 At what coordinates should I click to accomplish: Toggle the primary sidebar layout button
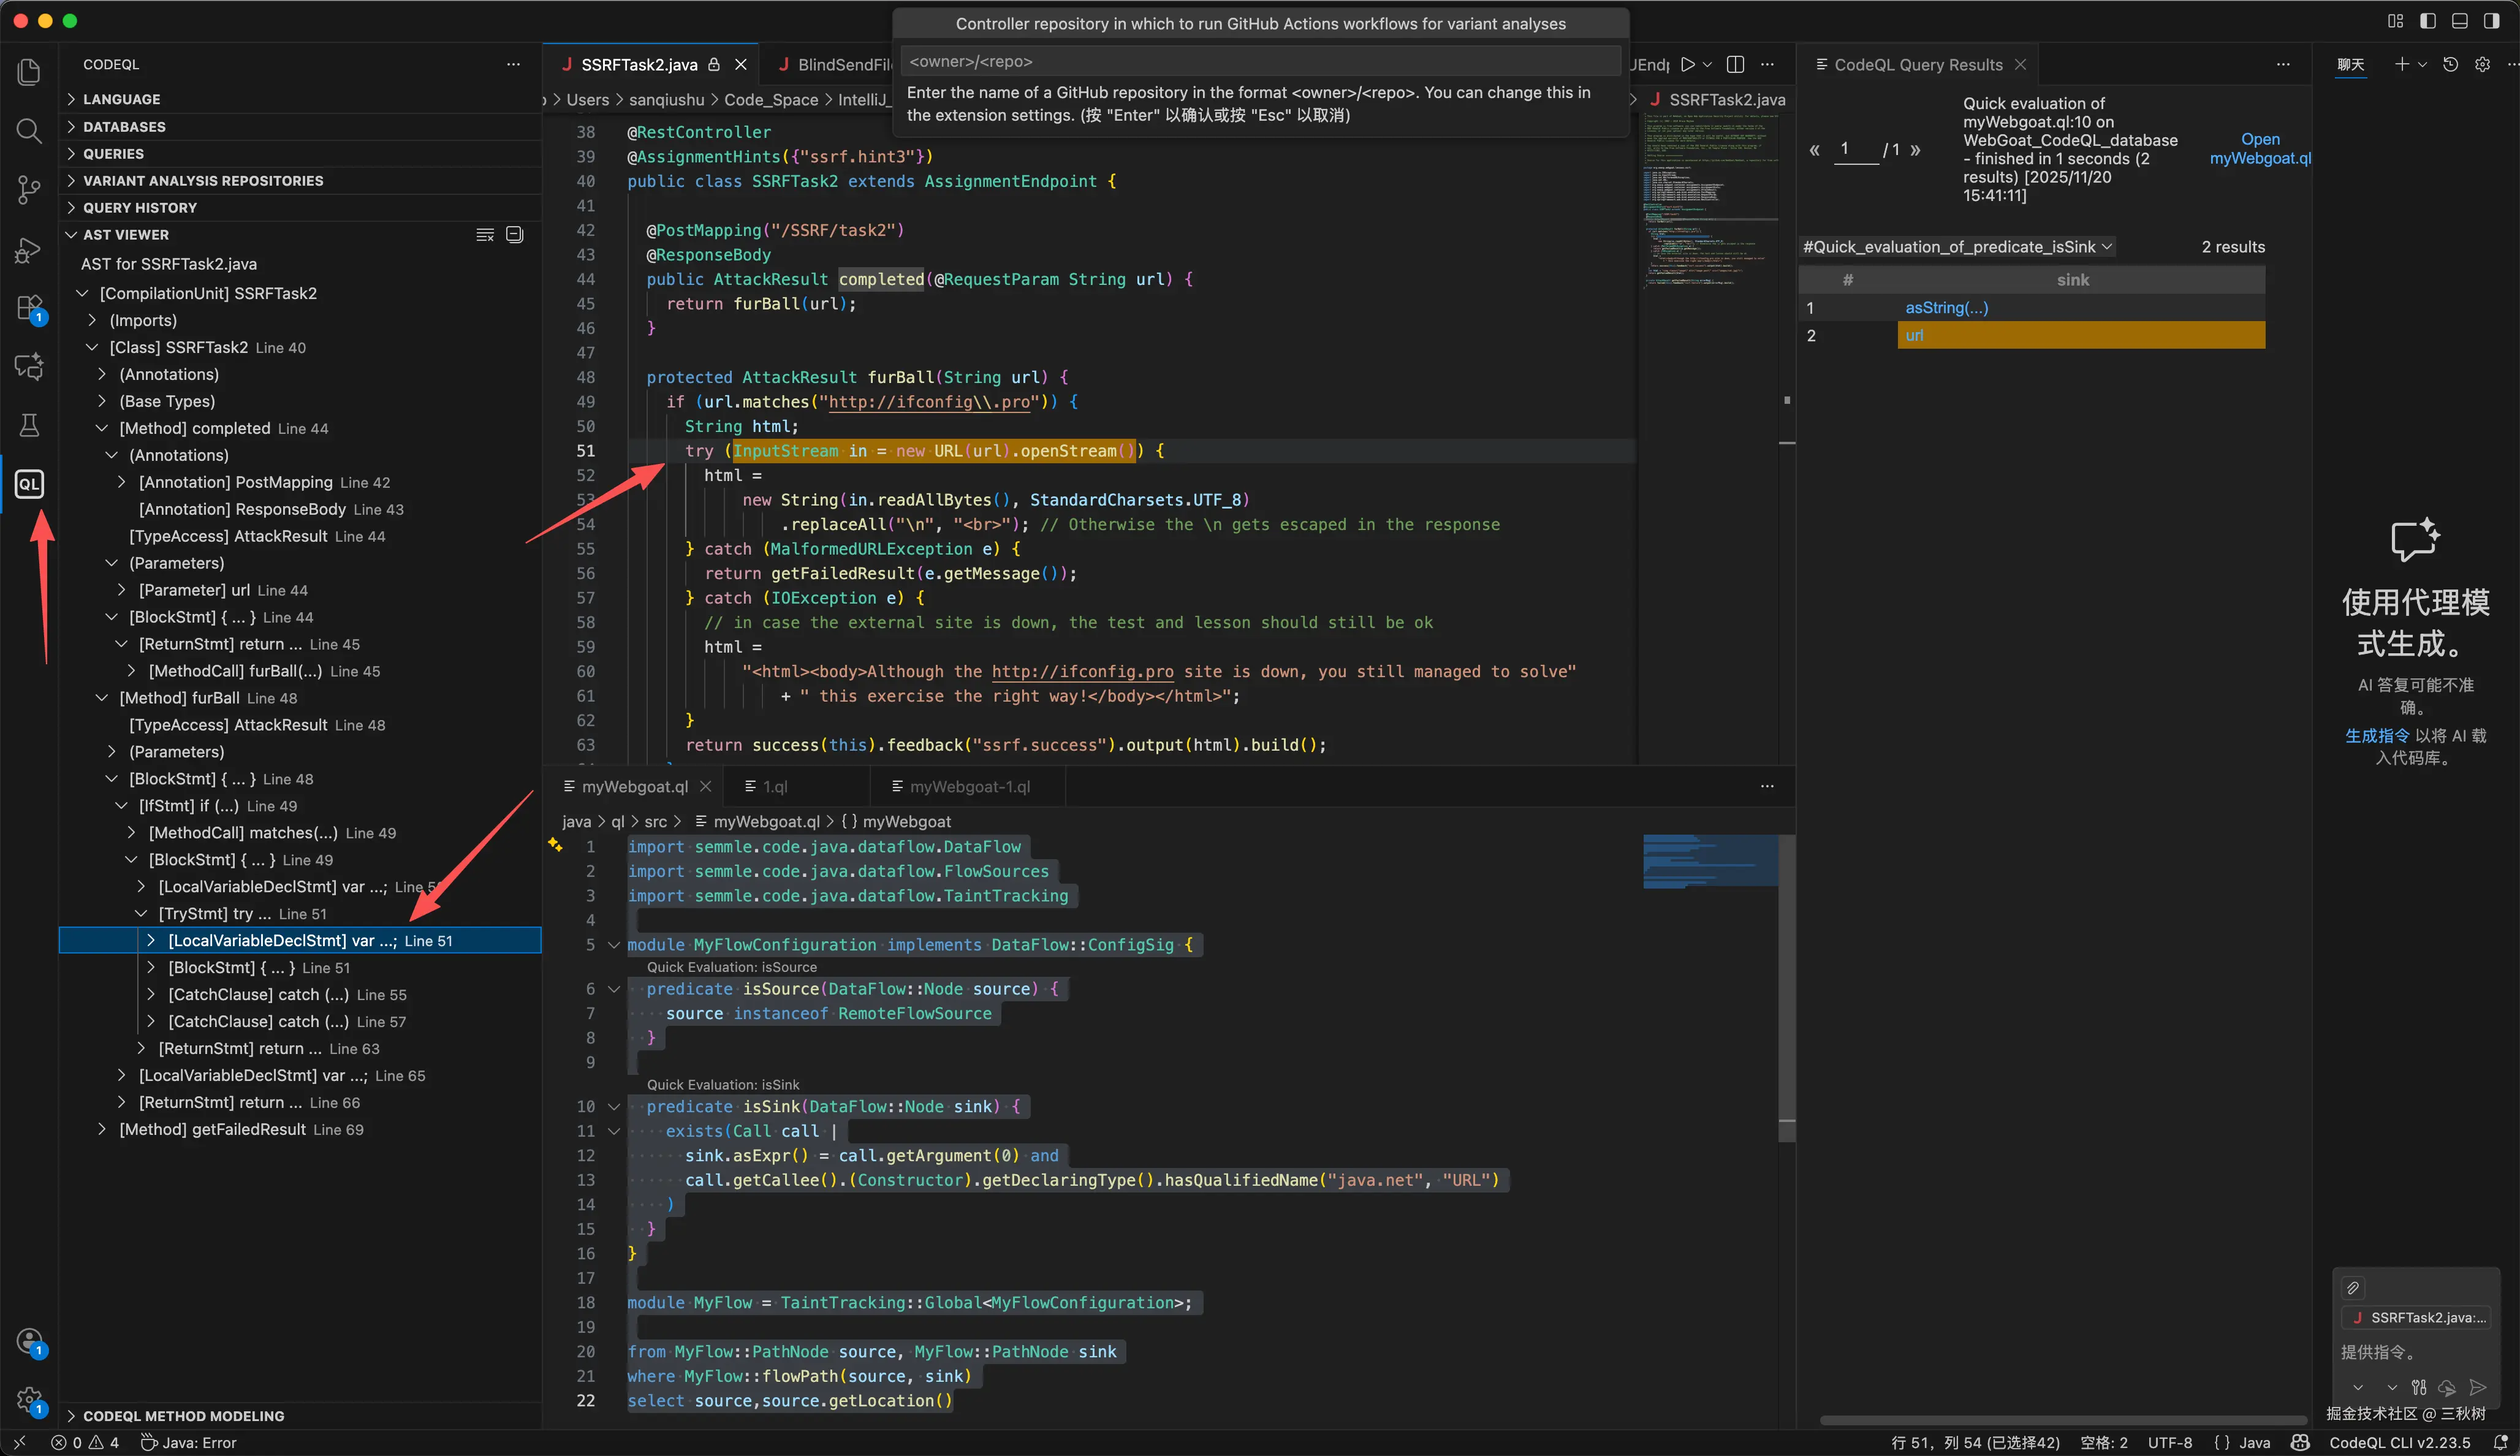pos(2427,21)
